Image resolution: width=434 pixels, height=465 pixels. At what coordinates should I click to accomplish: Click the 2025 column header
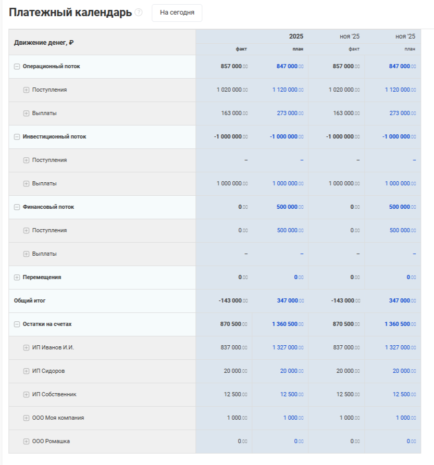296,36
